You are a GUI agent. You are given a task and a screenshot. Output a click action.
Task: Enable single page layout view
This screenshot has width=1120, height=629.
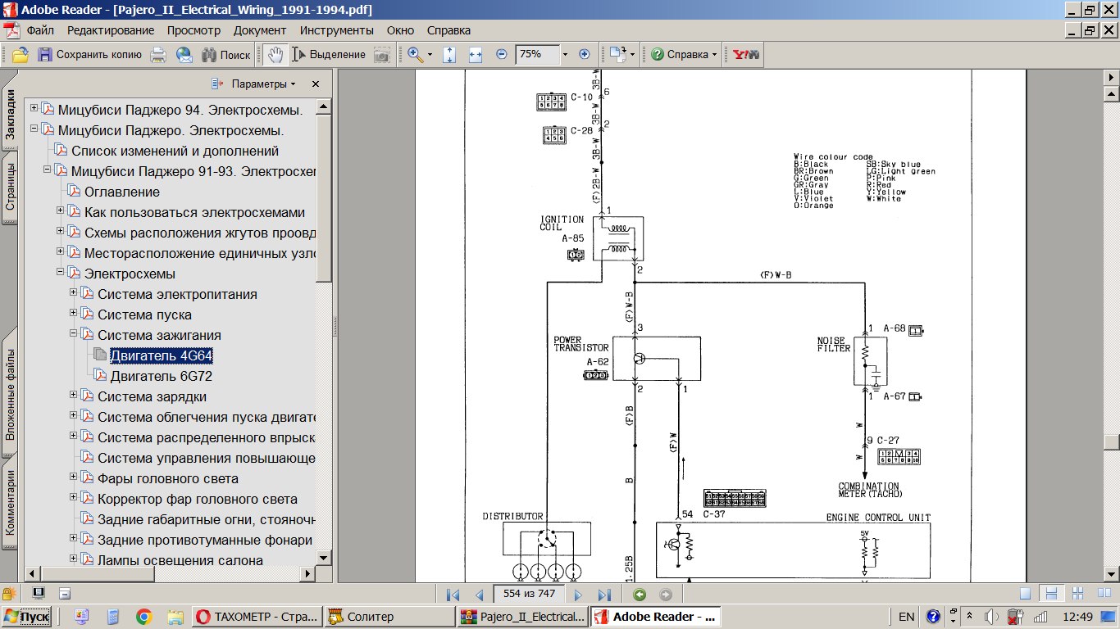(1025, 595)
